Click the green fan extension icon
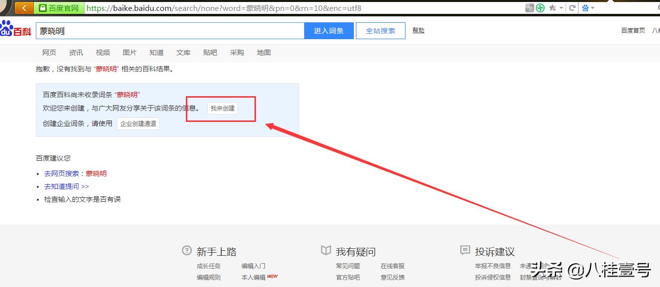The height and width of the screenshot is (287, 660). pos(540,7)
